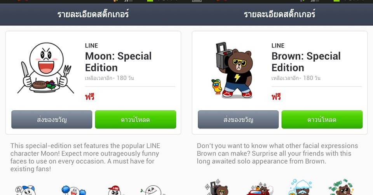The width and height of the screenshot is (373, 195).
Task: Preview Moon sticker with blue cap
Action: (26, 190)
